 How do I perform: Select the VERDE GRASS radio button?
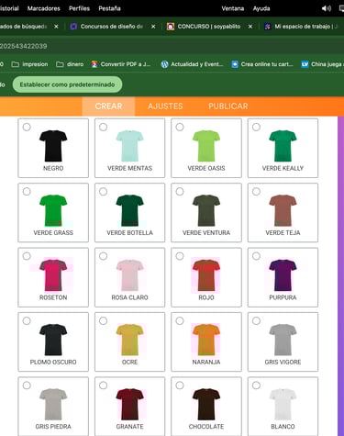(27, 192)
